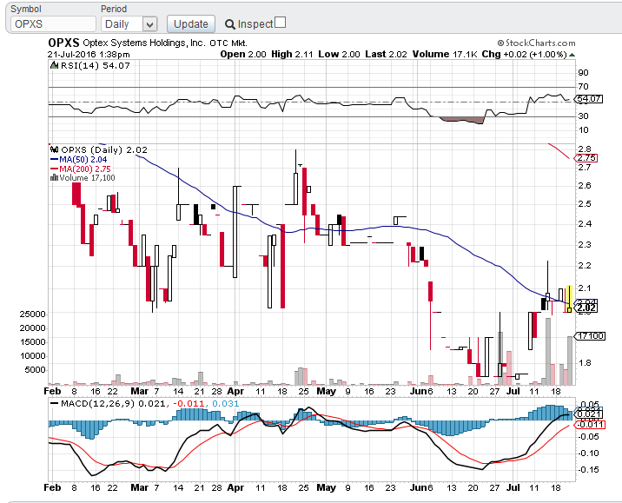Click the OPXS (Daily) 2.02 legend text

click(x=104, y=150)
